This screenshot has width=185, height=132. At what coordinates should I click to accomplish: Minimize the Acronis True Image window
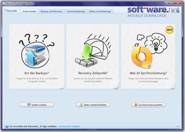tap(167, 3)
